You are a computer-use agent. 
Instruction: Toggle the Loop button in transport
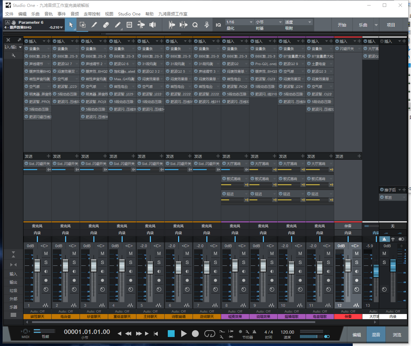click(x=209, y=334)
